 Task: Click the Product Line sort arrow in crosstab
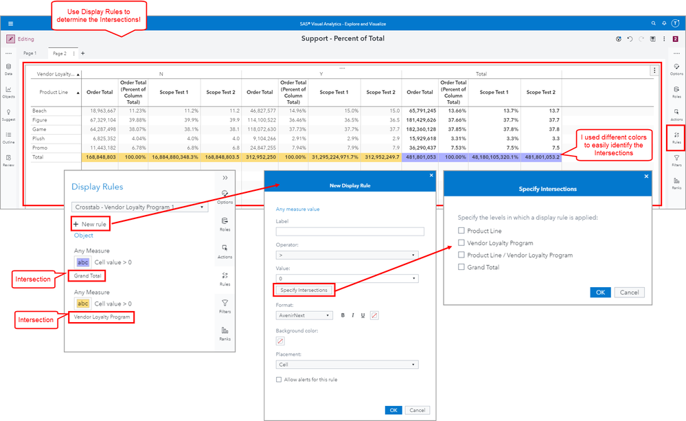coord(78,93)
